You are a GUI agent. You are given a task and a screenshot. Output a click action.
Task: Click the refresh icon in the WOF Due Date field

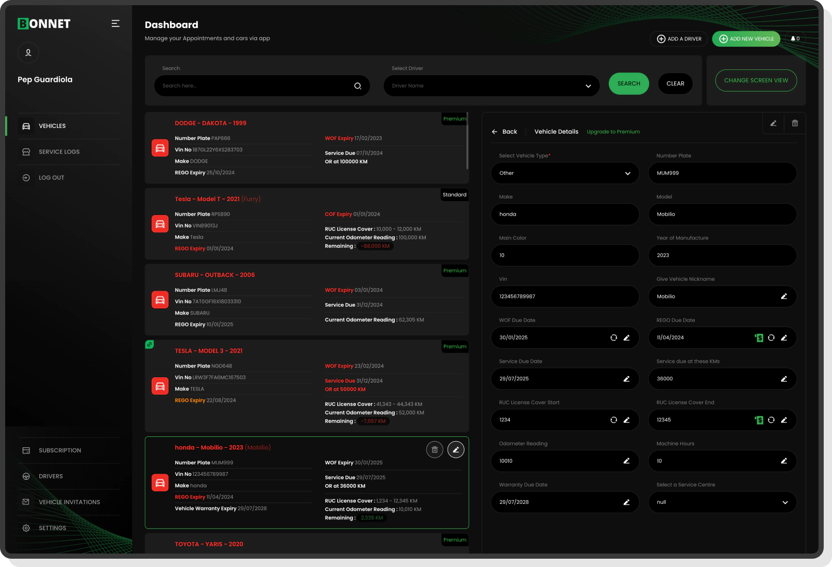[x=613, y=338]
